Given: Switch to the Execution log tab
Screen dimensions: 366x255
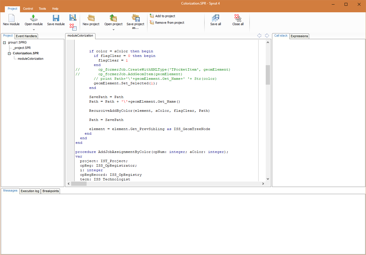Looking at the screenshot, I should coord(30,191).
